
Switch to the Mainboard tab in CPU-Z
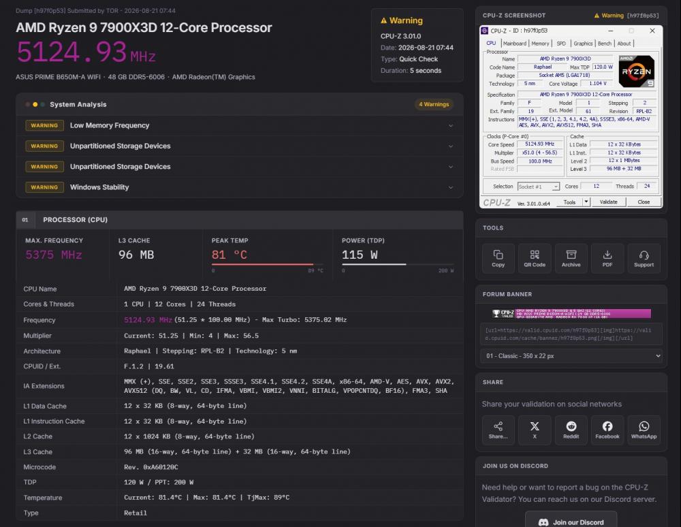(x=515, y=44)
